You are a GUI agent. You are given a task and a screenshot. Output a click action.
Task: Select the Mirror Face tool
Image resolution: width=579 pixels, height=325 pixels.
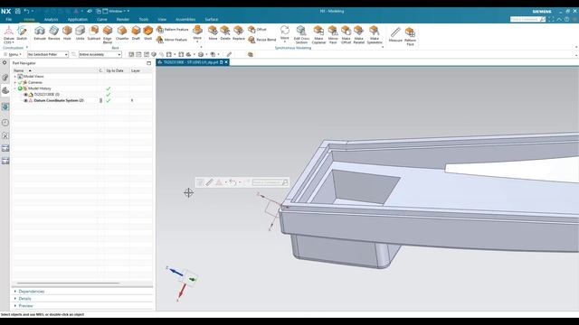point(333,34)
